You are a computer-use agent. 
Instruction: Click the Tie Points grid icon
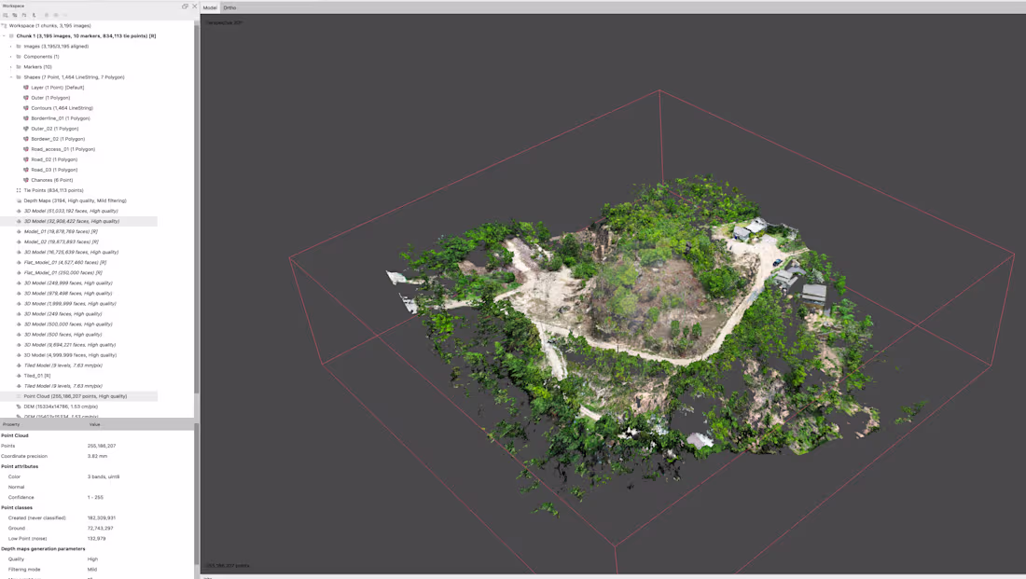(x=19, y=190)
